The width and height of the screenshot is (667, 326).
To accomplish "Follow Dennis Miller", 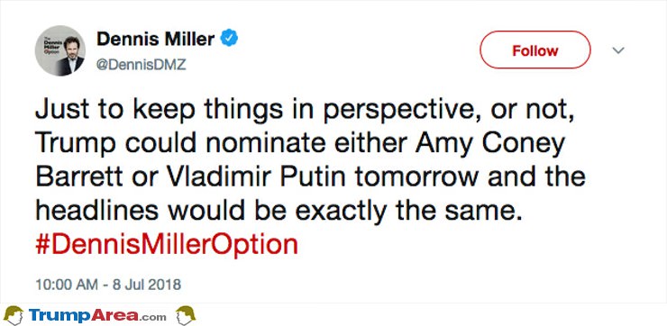I will [535, 50].
